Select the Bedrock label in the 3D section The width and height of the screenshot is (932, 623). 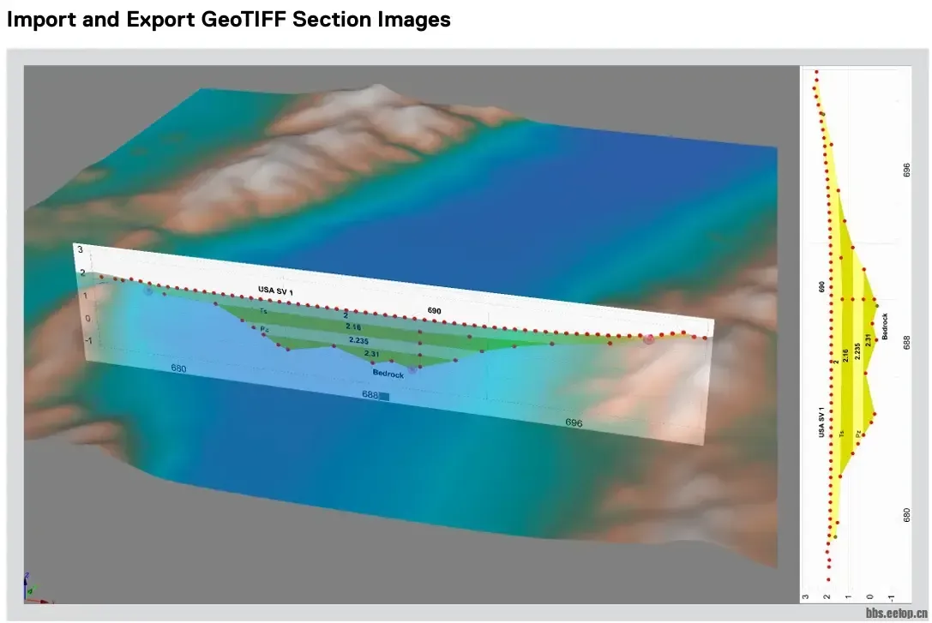click(x=388, y=374)
